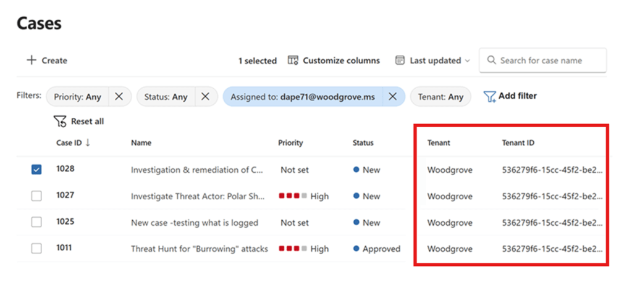
Task: Expand the Last updated dropdown
Action: [433, 60]
